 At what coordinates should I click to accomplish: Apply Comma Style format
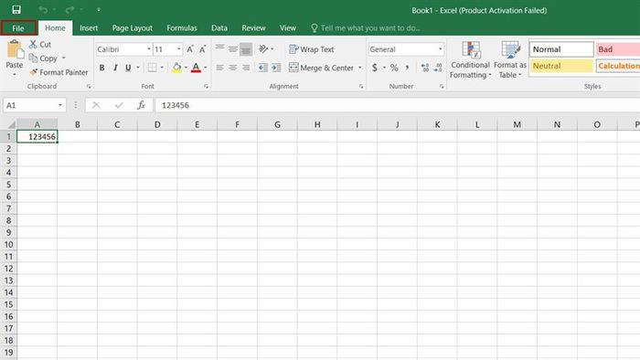(x=407, y=68)
